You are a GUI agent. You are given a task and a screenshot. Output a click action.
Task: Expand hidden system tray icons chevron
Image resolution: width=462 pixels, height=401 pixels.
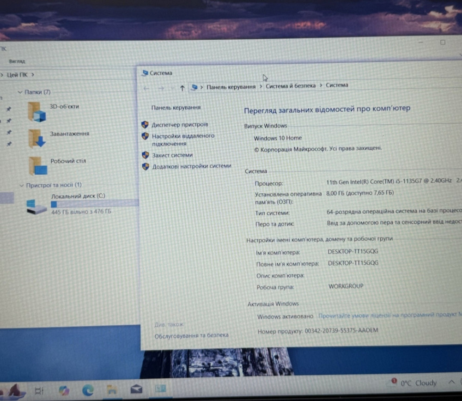[x=451, y=383]
